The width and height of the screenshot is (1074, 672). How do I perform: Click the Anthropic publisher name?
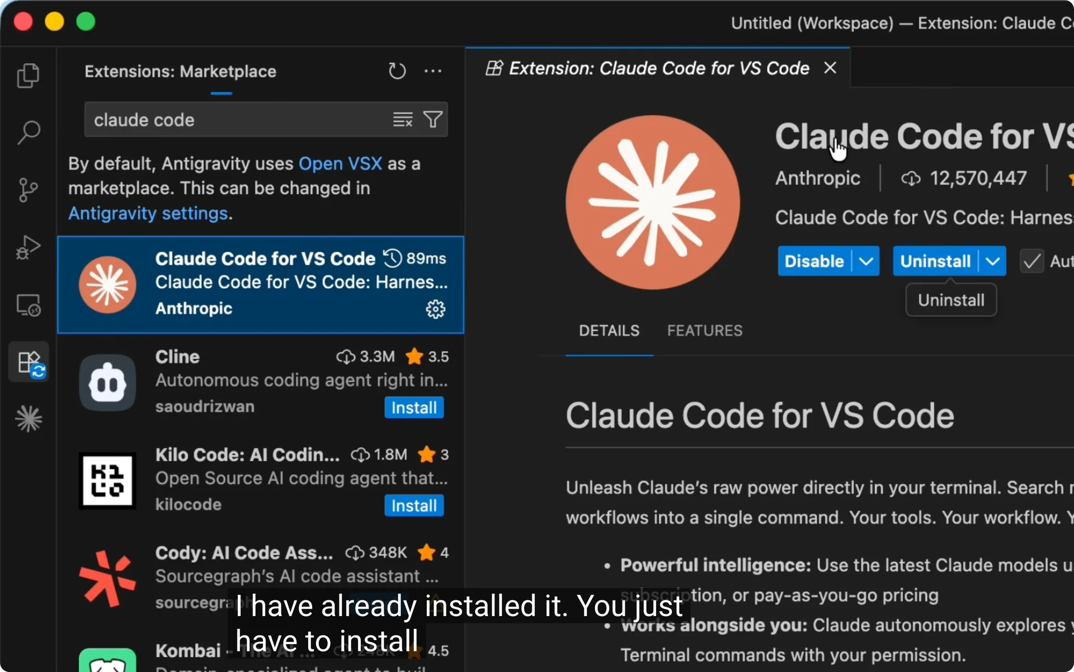pyautogui.click(x=818, y=178)
